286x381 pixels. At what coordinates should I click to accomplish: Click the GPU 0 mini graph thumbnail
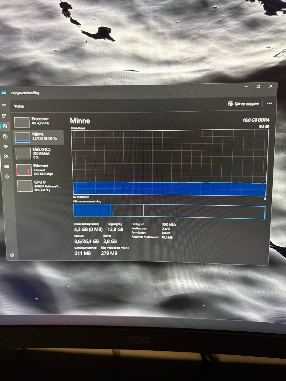point(25,186)
